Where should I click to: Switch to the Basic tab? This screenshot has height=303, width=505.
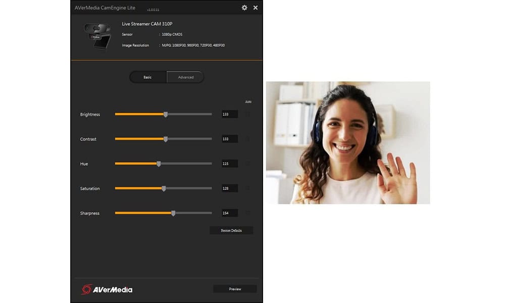(x=148, y=77)
